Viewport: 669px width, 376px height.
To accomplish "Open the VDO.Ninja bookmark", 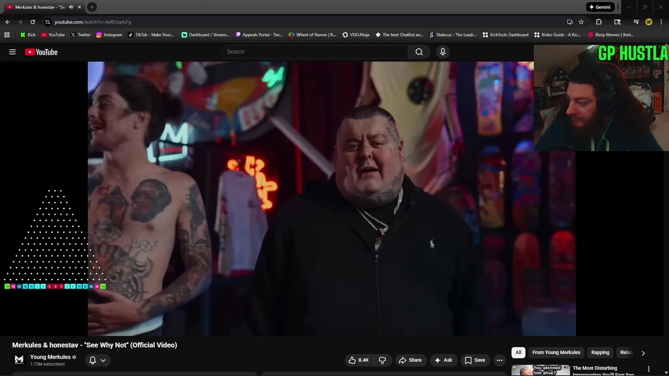I will tap(356, 34).
